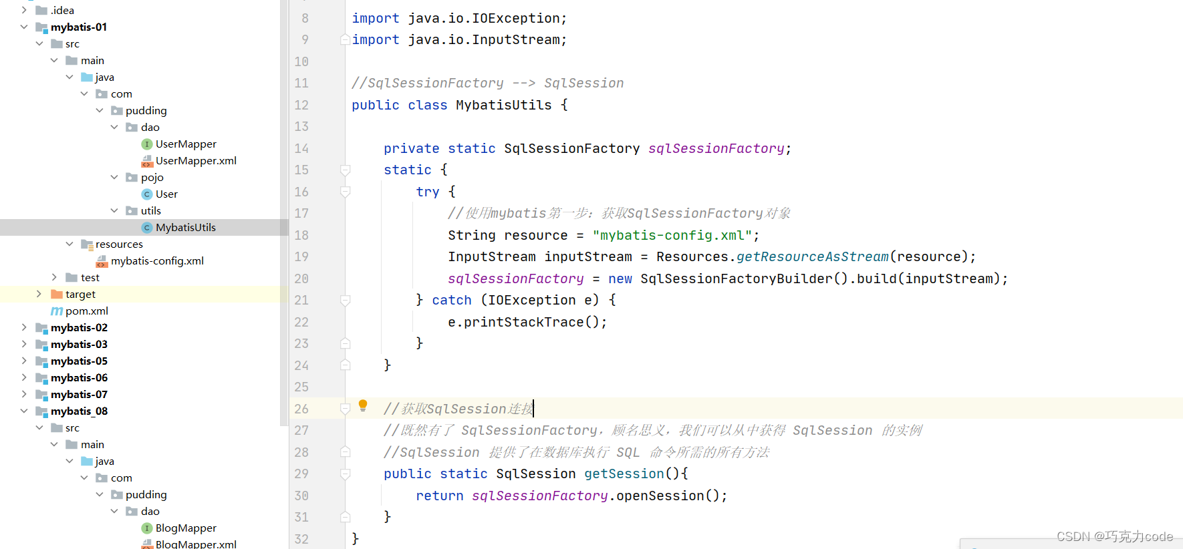Select the mybatis-07 module
The image size is (1183, 549).
pyautogui.click(x=79, y=395)
